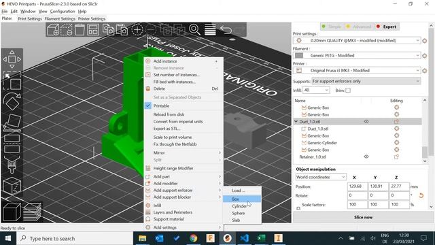Select the Seam painting cube tool
The image size is (435, 245).
tap(12, 186)
